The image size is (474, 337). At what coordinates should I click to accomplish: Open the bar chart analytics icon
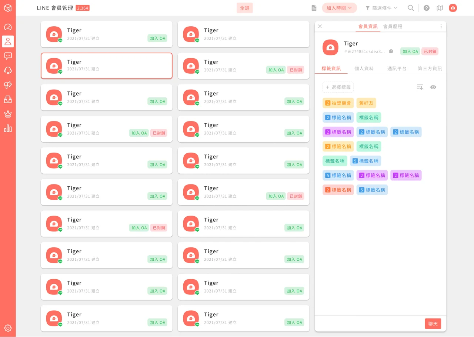pos(8,129)
